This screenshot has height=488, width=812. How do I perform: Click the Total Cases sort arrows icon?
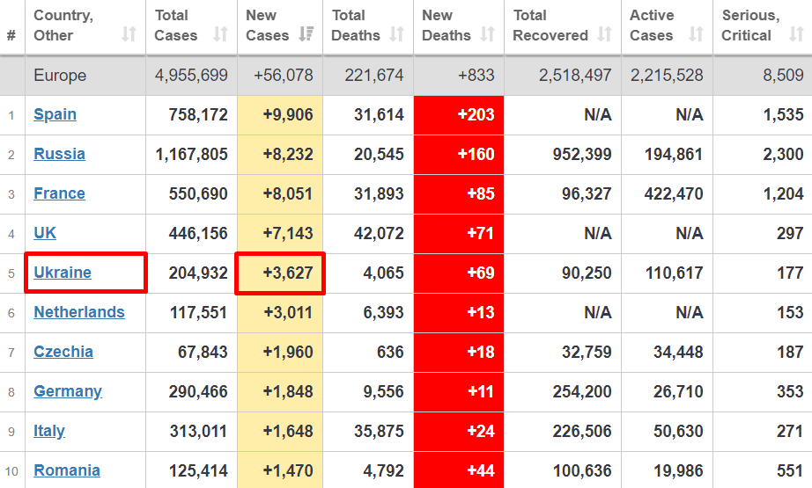[x=220, y=35]
